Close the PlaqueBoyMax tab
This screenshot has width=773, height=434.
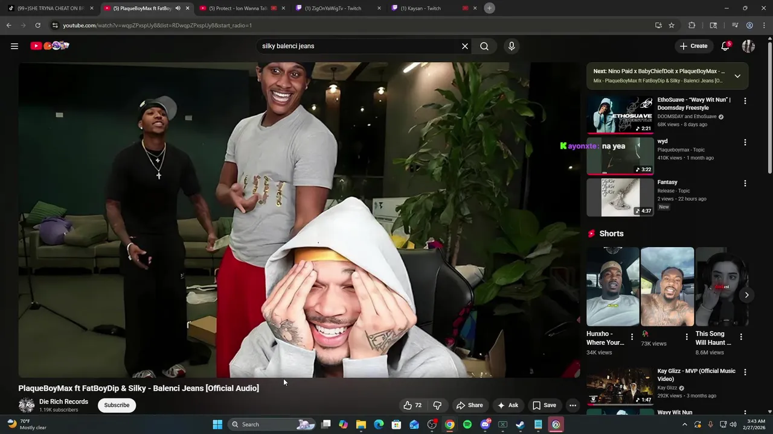point(187,8)
